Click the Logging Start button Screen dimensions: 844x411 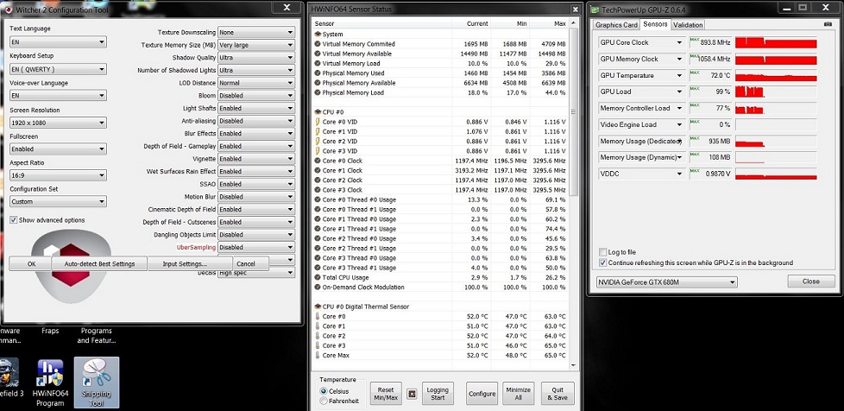(438, 394)
